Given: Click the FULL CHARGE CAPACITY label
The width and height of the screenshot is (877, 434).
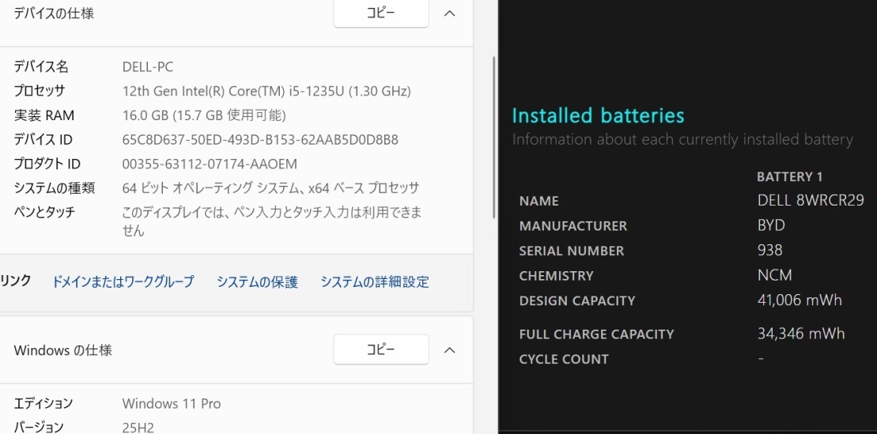Looking at the screenshot, I should [x=596, y=334].
